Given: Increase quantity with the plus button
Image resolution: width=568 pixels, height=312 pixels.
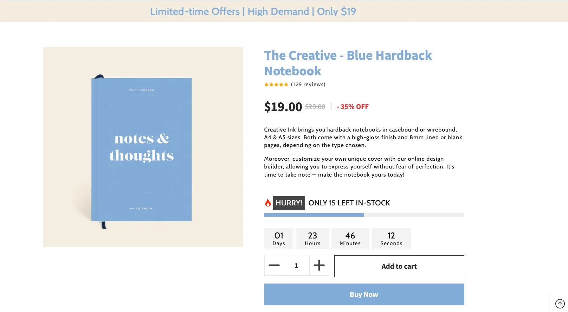Looking at the screenshot, I should pos(319,265).
